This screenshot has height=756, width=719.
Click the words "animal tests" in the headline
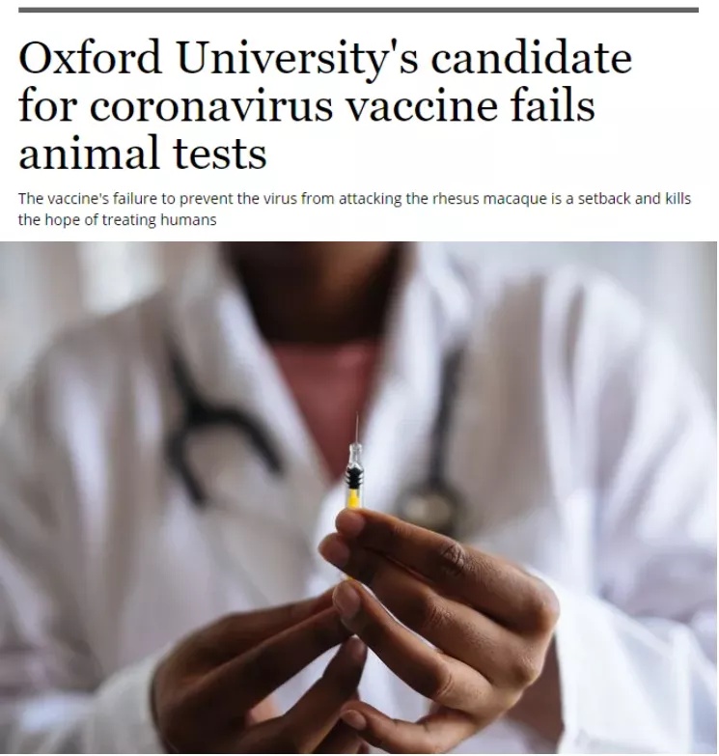point(143,154)
